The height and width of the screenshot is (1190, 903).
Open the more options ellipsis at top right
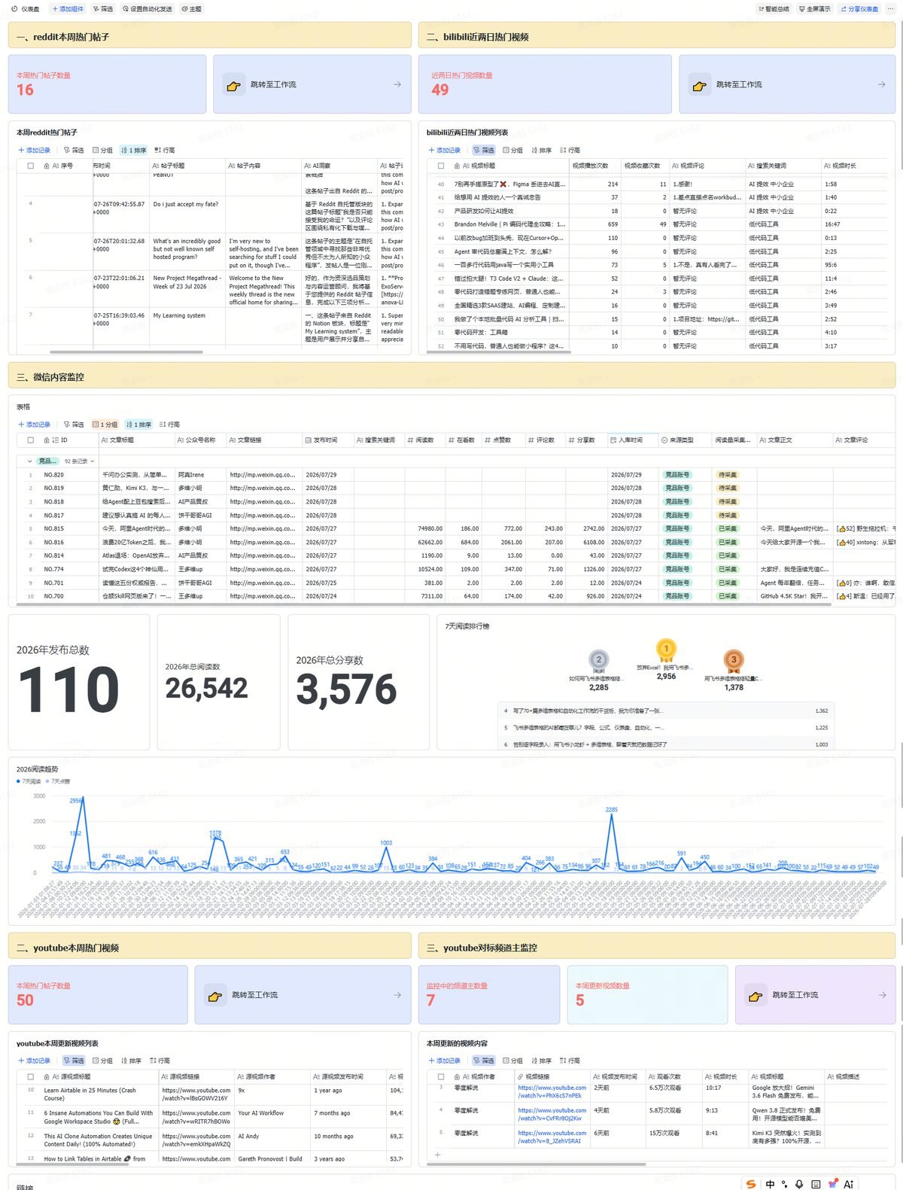pyautogui.click(x=891, y=9)
